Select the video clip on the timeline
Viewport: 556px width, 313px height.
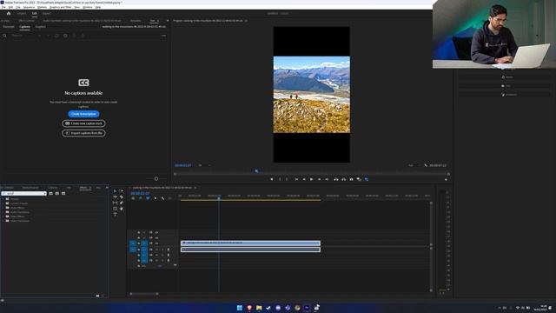(250, 243)
